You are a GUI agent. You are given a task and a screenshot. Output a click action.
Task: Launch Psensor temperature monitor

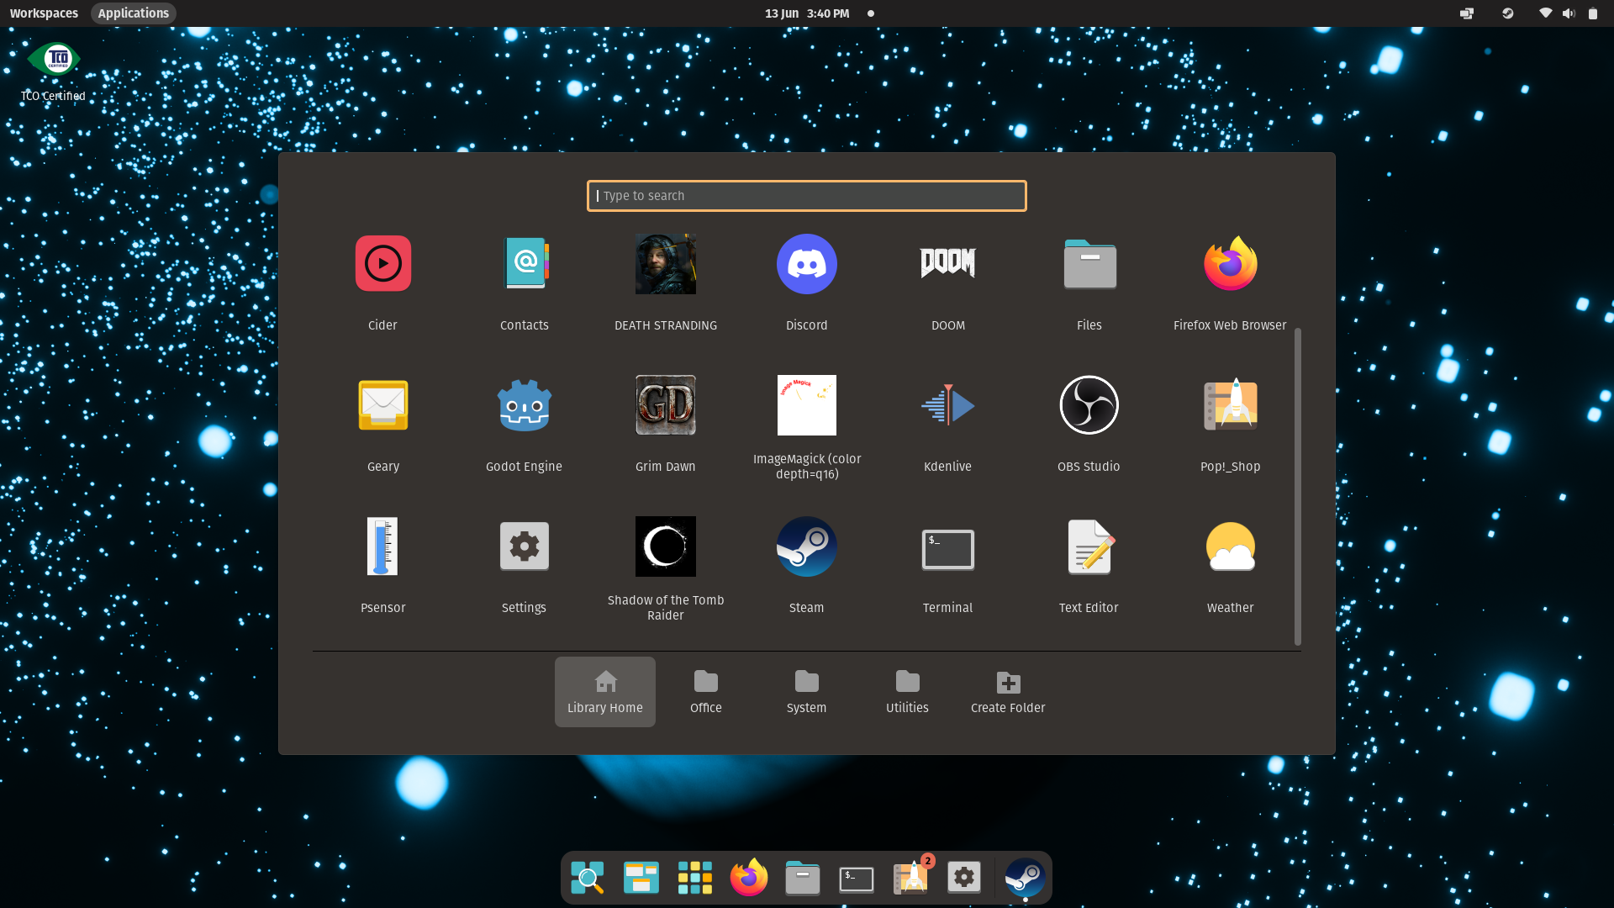pyautogui.click(x=383, y=546)
